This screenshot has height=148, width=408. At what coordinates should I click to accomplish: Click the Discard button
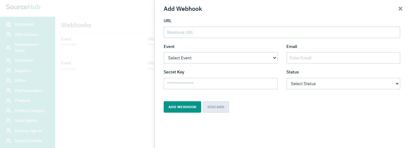[x=216, y=107]
